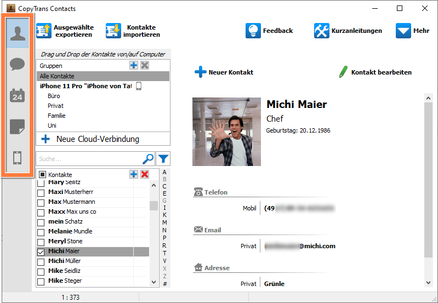Click the @michi.com email value
Screen dimensions: 438x303
coord(300,246)
